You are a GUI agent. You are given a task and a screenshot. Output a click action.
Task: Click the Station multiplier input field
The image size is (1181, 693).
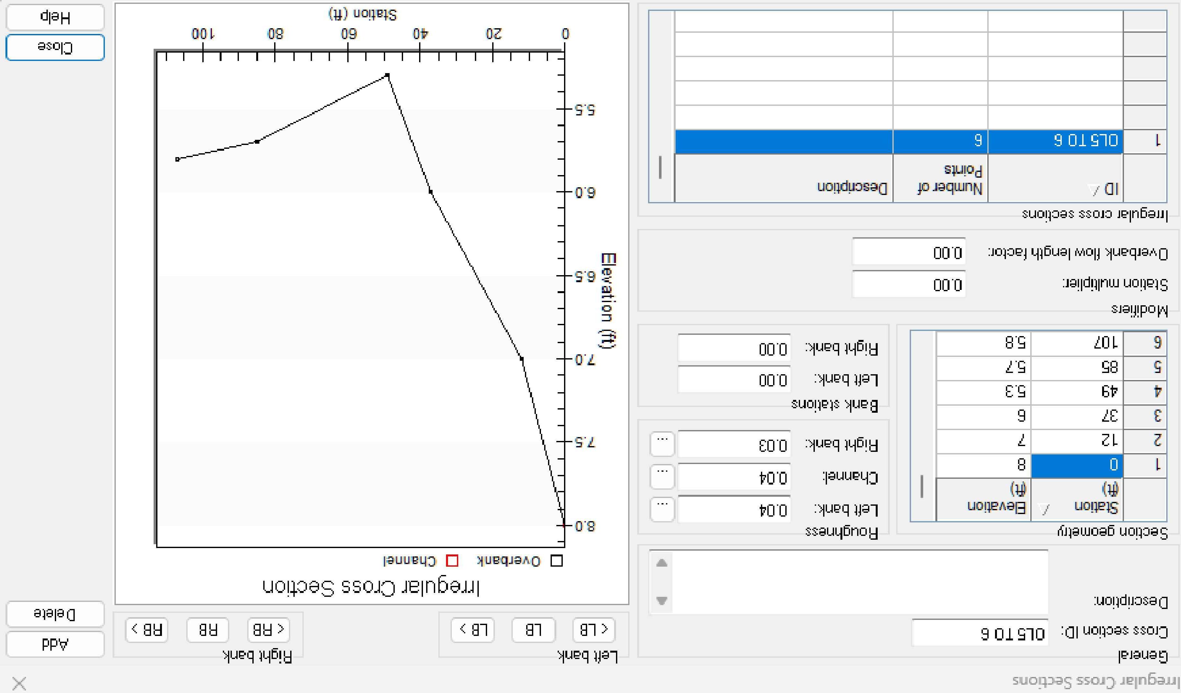coord(908,284)
